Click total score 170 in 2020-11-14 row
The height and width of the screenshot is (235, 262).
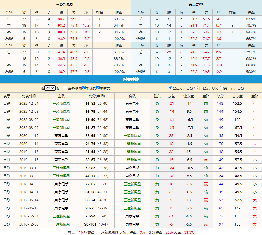coord(220,144)
